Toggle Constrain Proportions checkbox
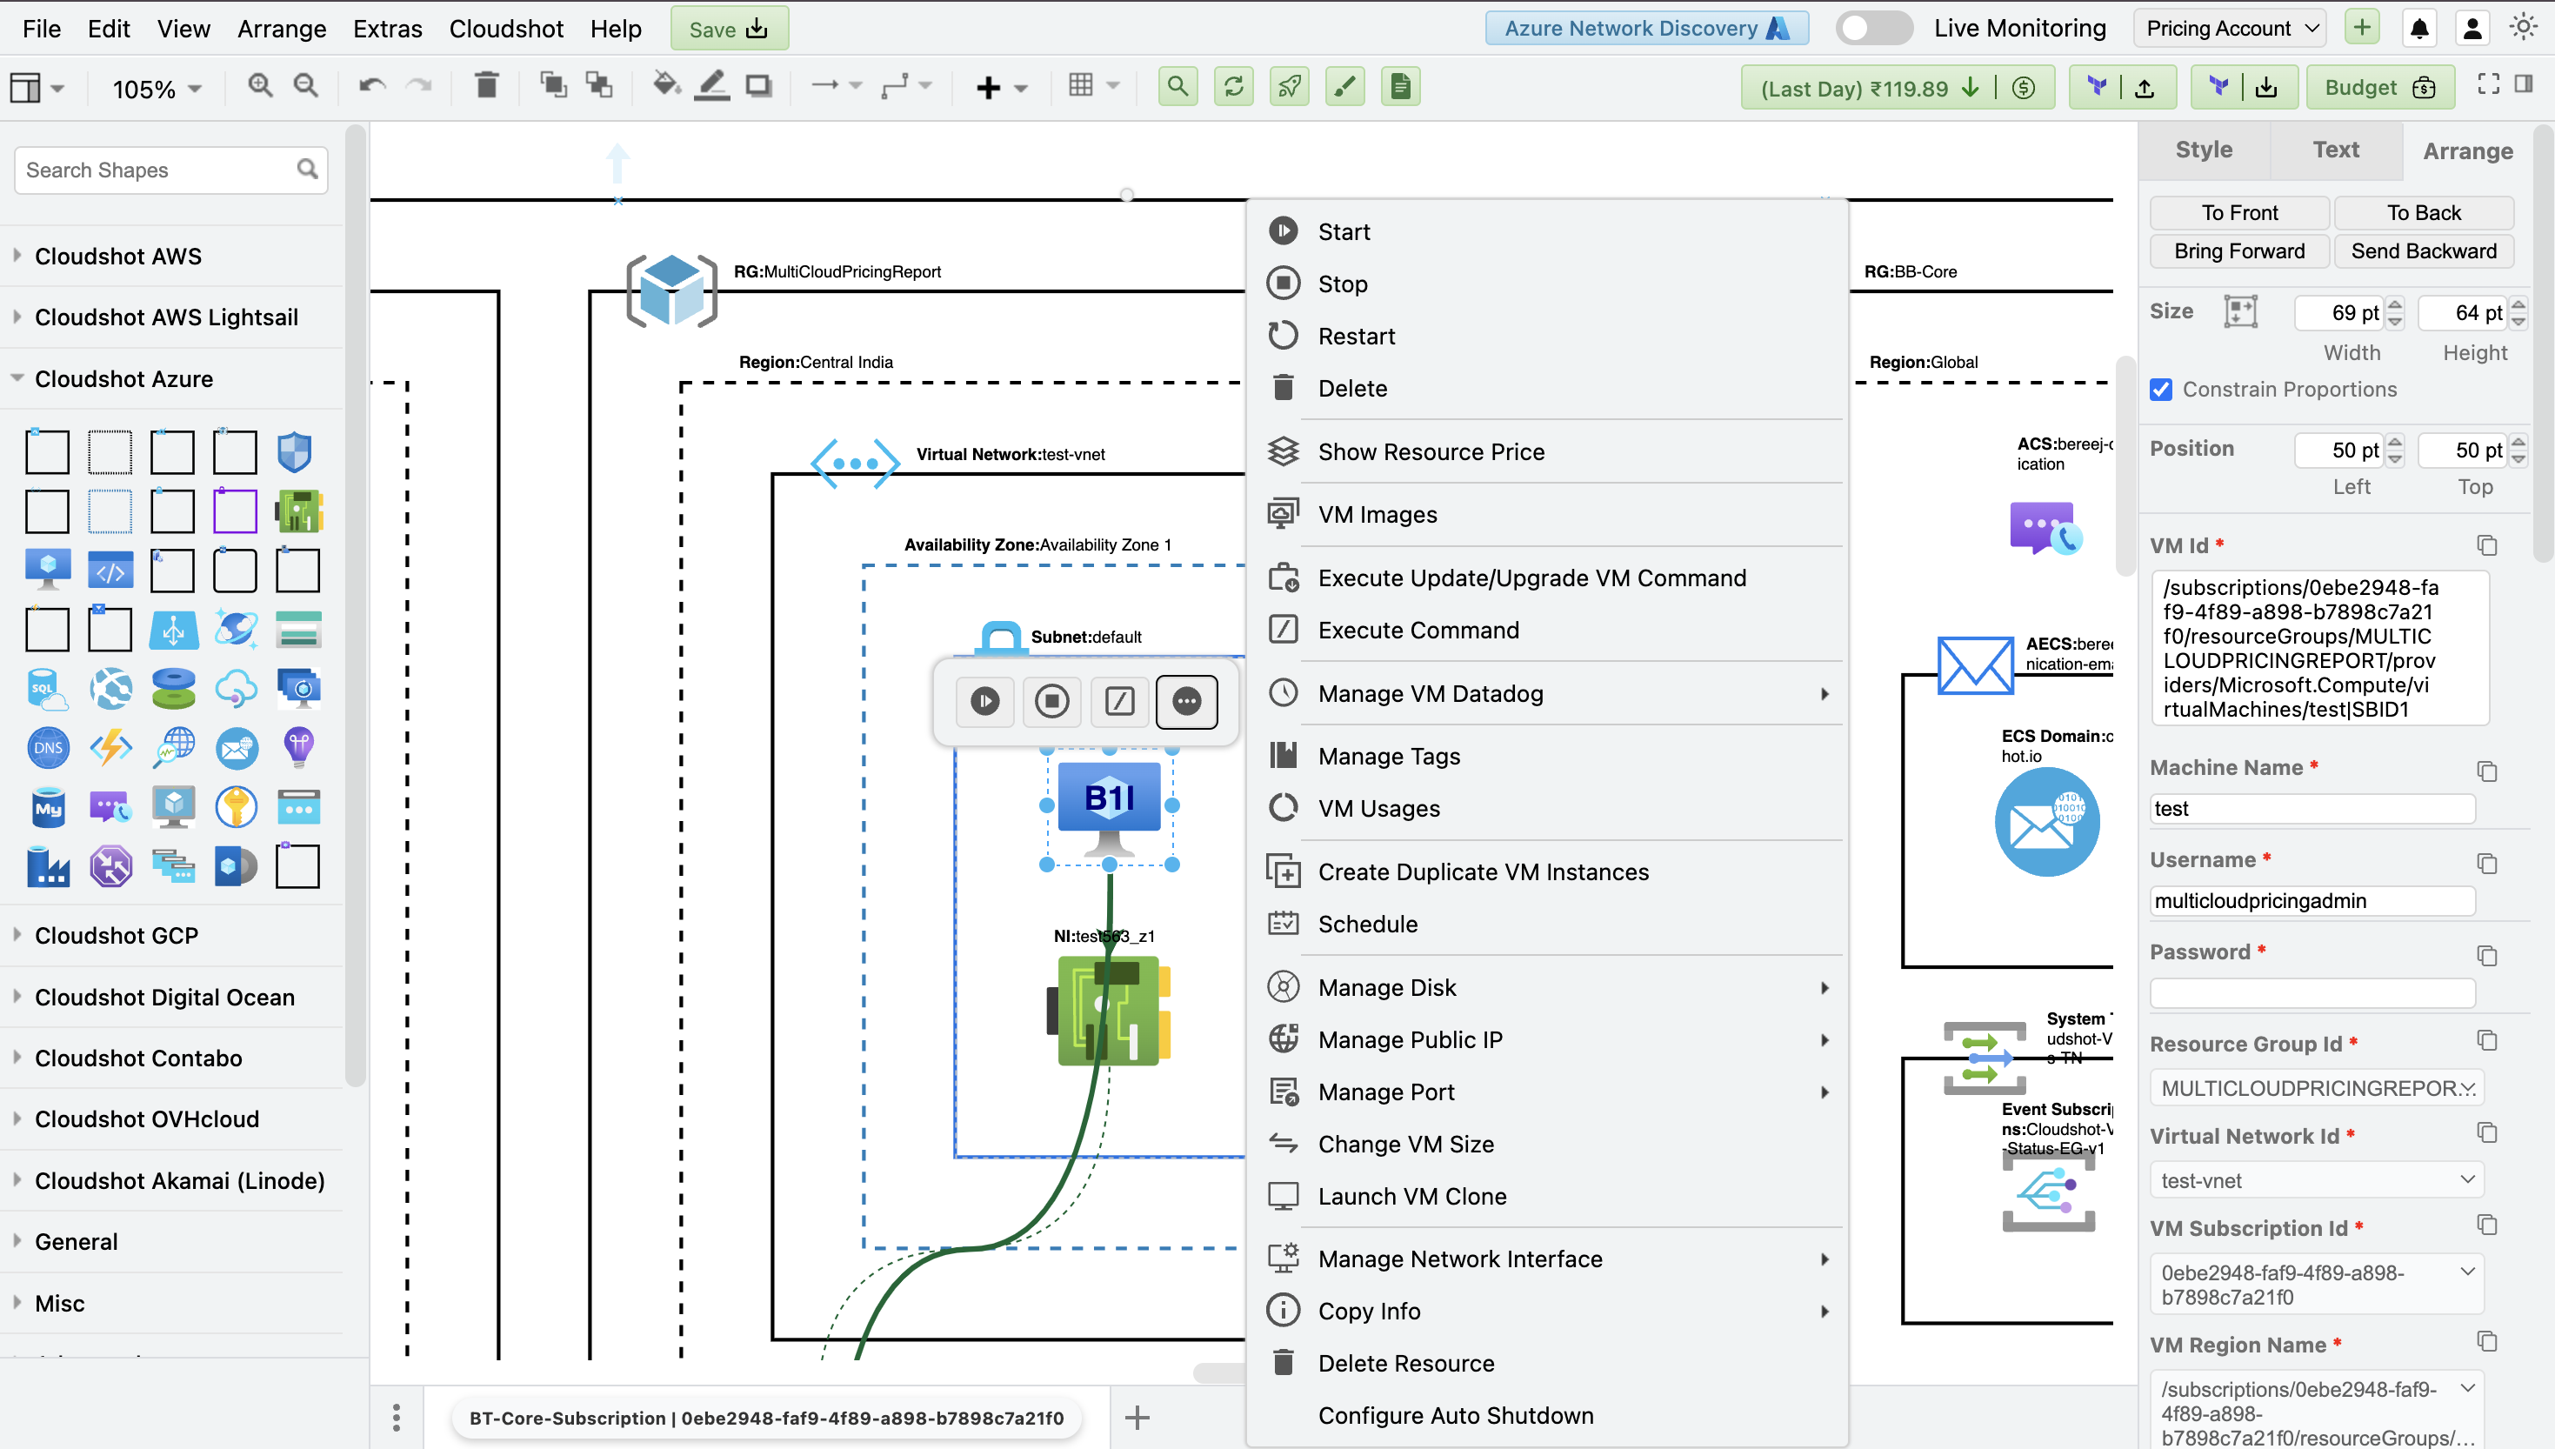 click(x=2161, y=389)
